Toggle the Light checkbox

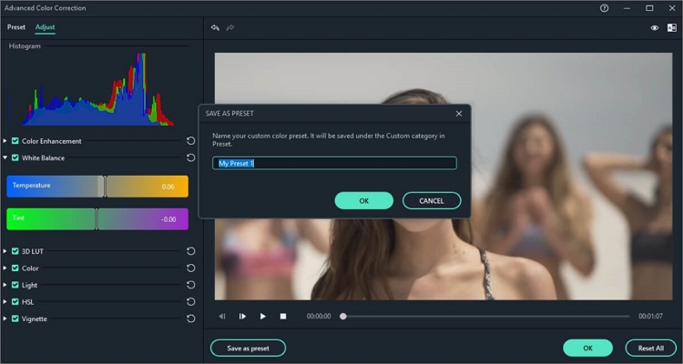[15, 285]
